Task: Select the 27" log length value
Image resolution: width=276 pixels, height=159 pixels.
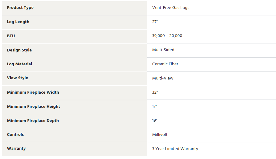Action: 155,22
